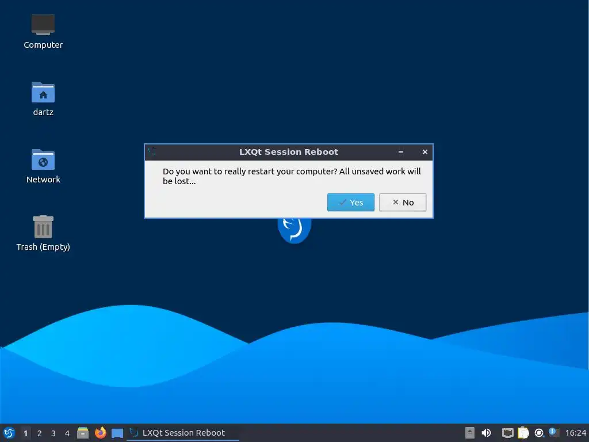Launch Firefox from the panel
This screenshot has height=442, width=589.
tap(100, 433)
